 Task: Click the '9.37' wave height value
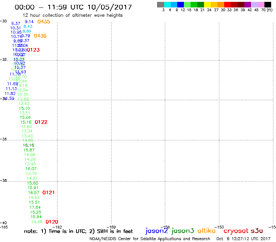(16, 23)
